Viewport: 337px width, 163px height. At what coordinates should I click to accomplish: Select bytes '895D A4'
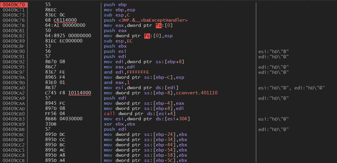click(x=55, y=160)
